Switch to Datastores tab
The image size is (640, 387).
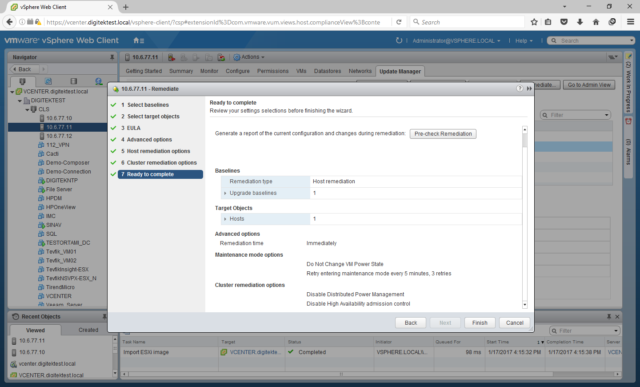(328, 71)
